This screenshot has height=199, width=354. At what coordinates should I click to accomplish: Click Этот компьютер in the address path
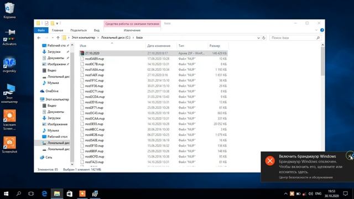coord(84,38)
